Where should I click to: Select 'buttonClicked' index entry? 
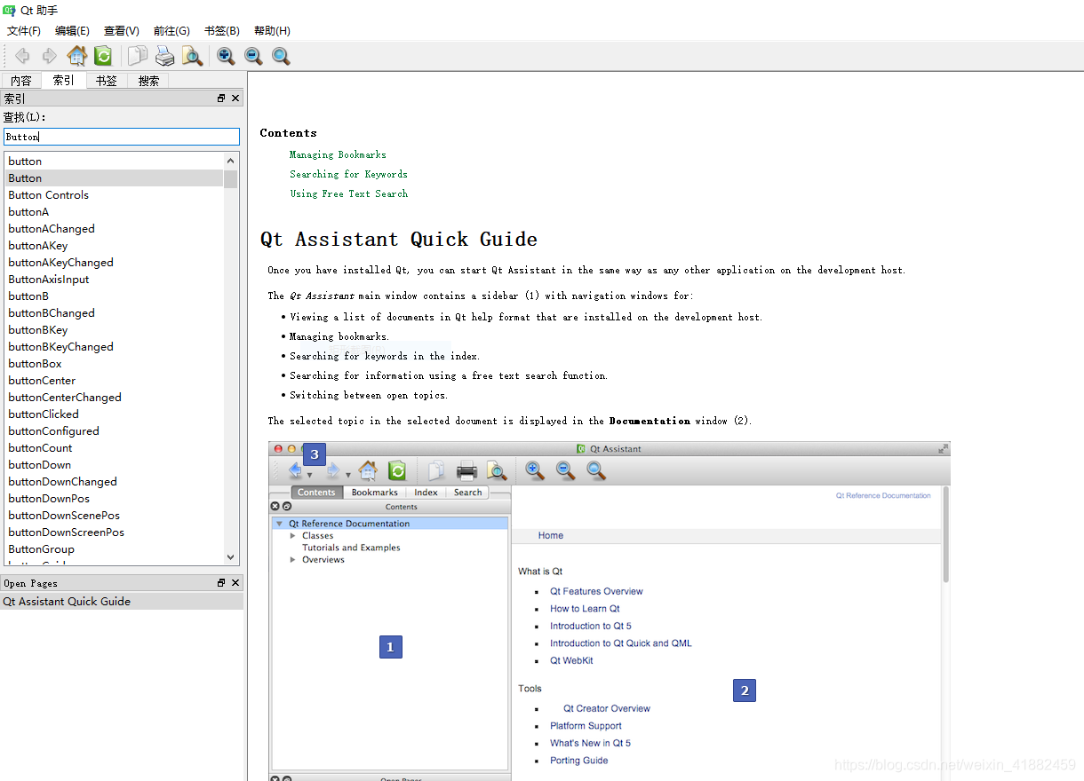(114, 414)
